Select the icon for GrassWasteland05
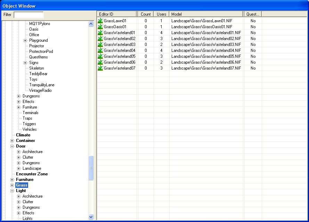 pyautogui.click(x=100, y=56)
